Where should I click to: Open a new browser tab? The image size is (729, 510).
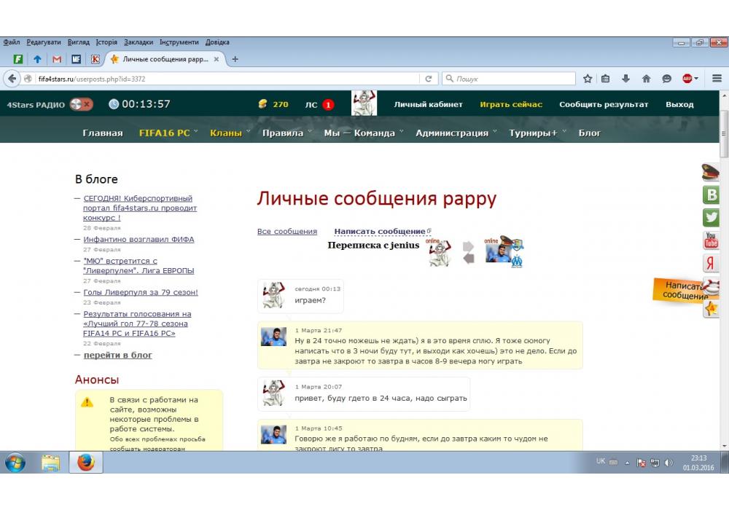[235, 59]
